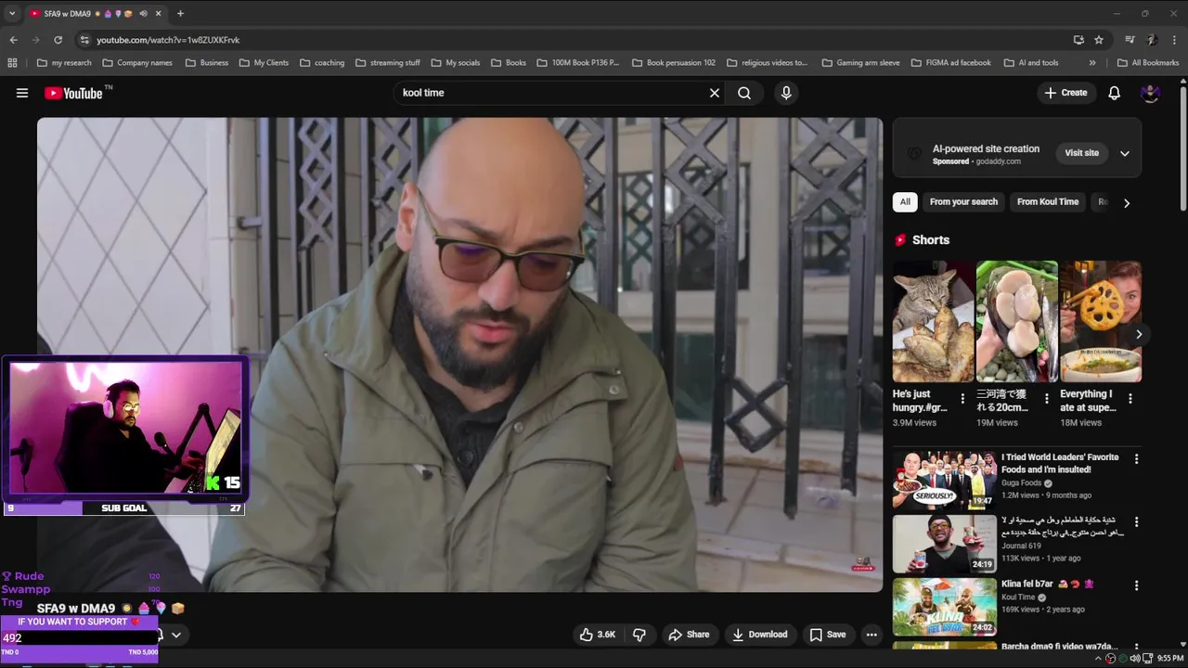1188x668 pixels.
Task: Visit site for the godaddy ad
Action: [1081, 153]
